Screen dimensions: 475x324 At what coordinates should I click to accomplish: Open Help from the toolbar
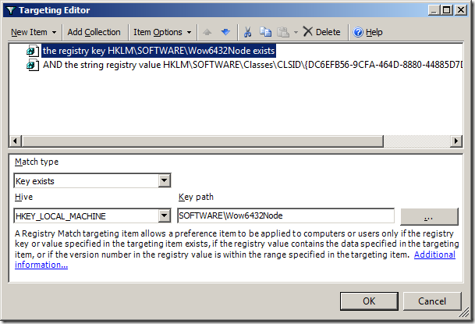367,32
